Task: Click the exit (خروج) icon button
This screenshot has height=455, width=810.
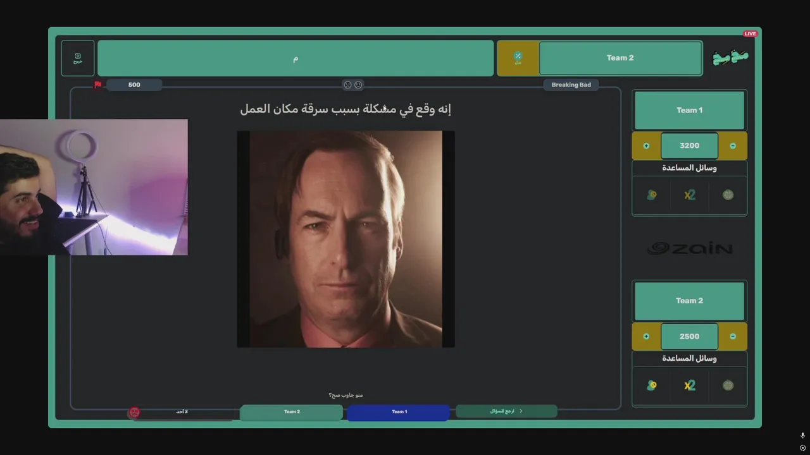Action: coord(78,58)
